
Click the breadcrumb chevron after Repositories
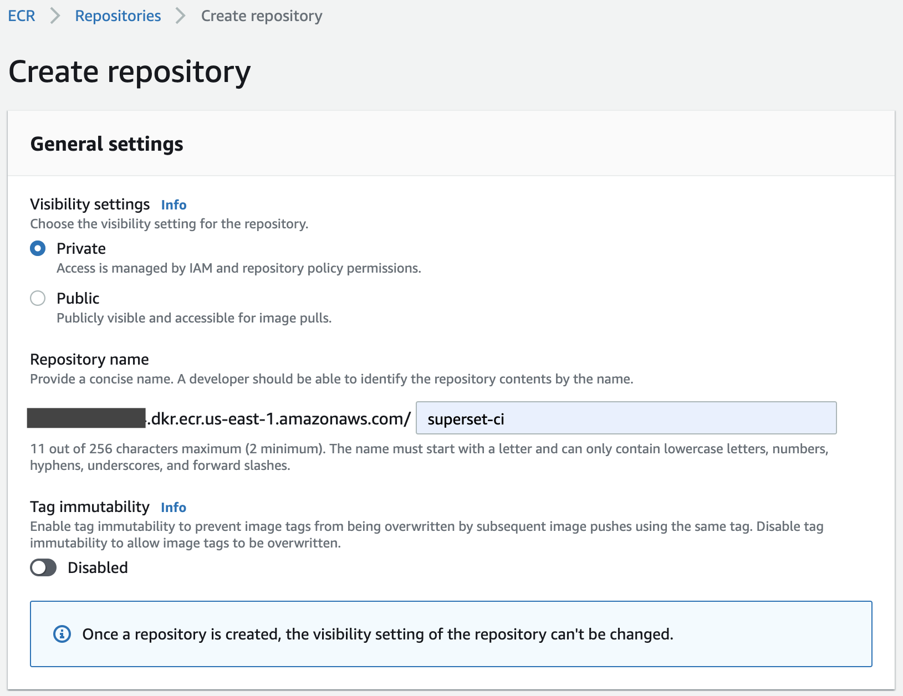pyautogui.click(x=179, y=16)
